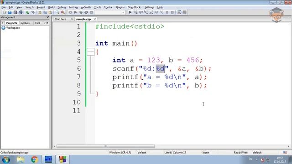The image size is (292, 164).
Task: Open Google Chrome from the taskbar
Action: coord(34,159)
